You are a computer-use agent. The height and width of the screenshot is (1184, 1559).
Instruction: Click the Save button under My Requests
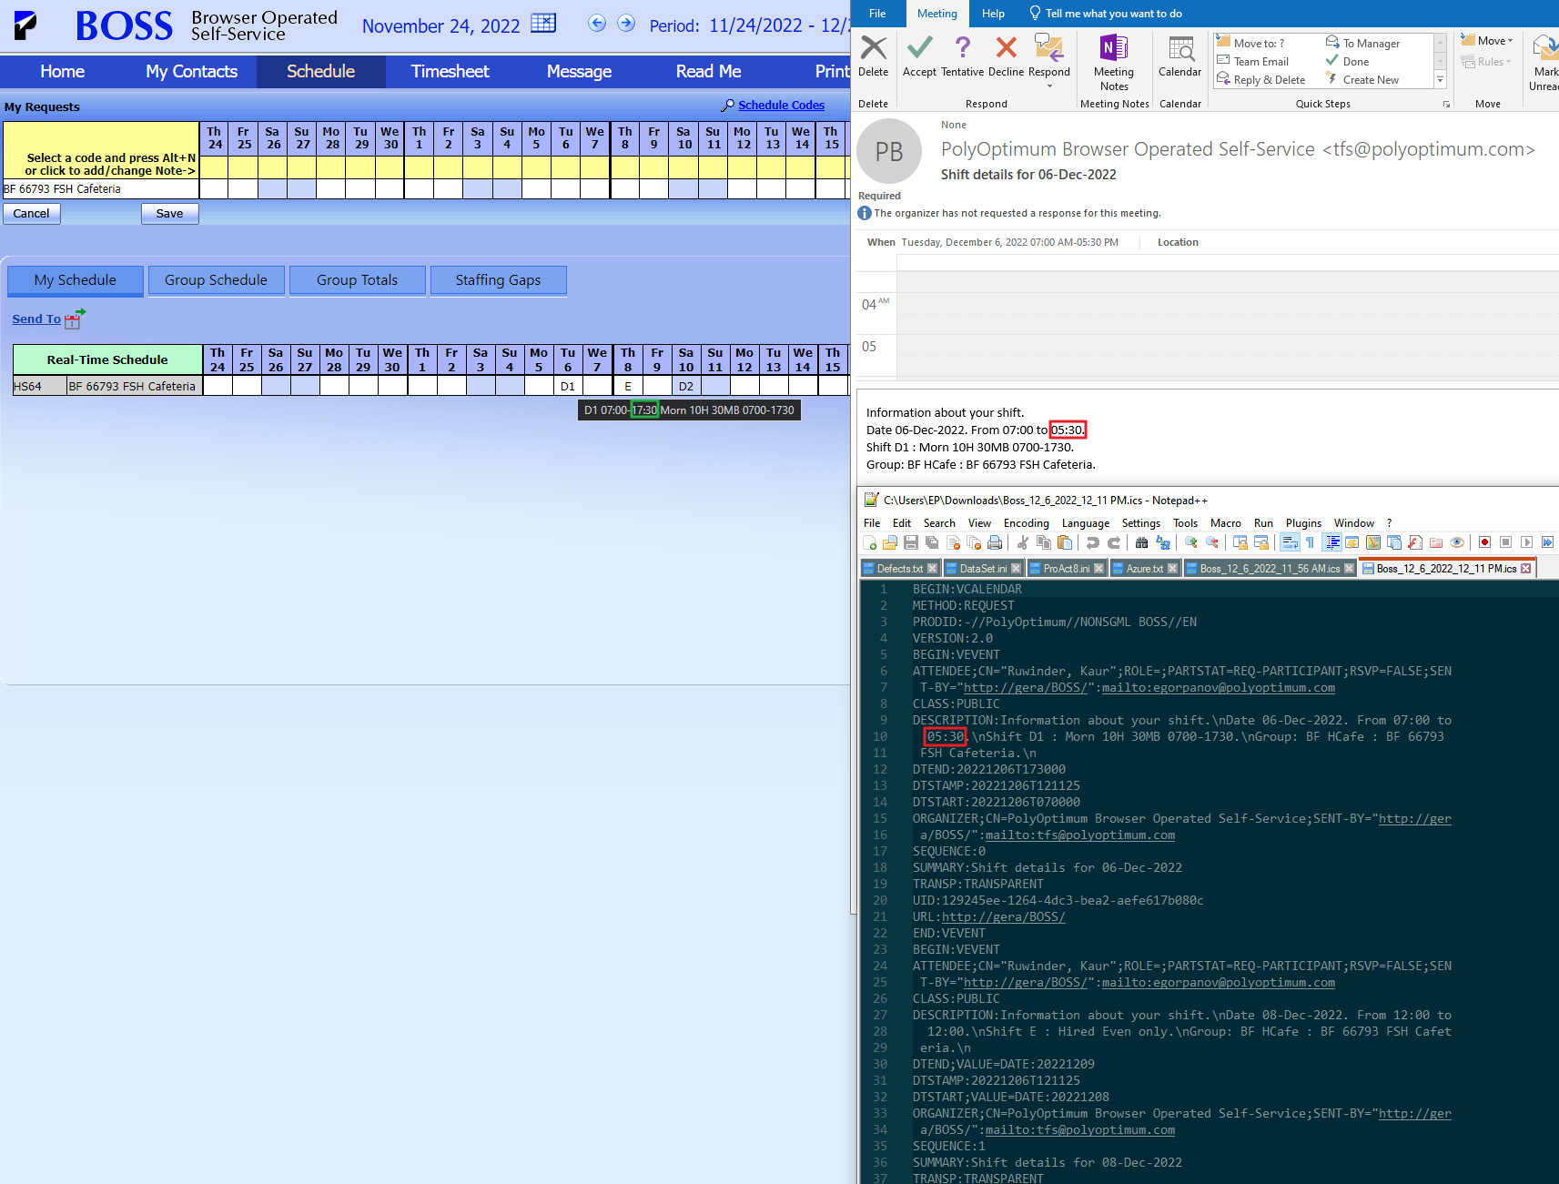(x=169, y=213)
